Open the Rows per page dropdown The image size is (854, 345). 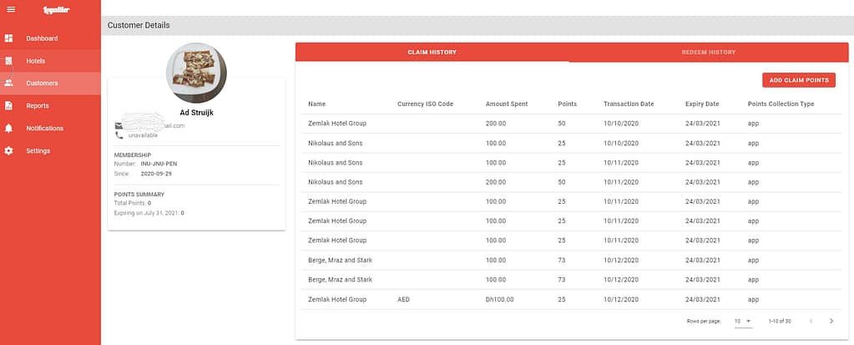tap(743, 321)
